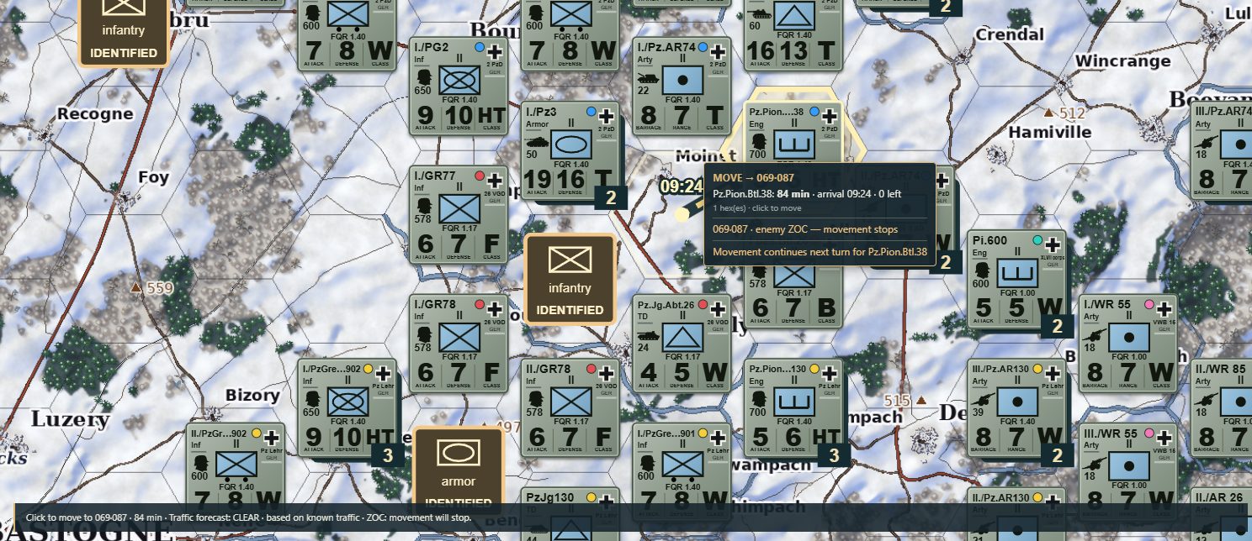Image resolution: width=1252 pixels, height=541 pixels.
Task: Select the III./Pz.AR74 artillery counter
Action: [1221, 150]
